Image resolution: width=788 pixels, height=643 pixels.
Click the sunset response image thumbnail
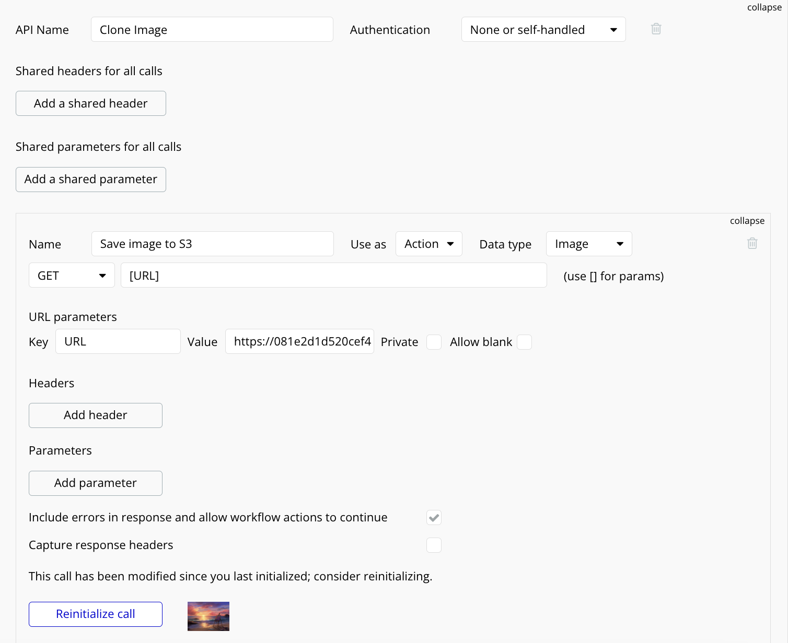coord(208,616)
